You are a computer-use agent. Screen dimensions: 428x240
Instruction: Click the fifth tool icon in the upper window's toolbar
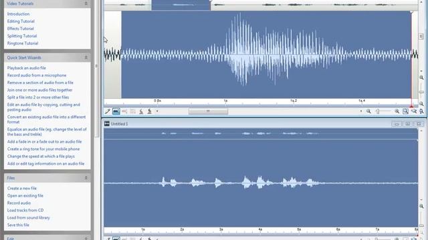click(141, 111)
